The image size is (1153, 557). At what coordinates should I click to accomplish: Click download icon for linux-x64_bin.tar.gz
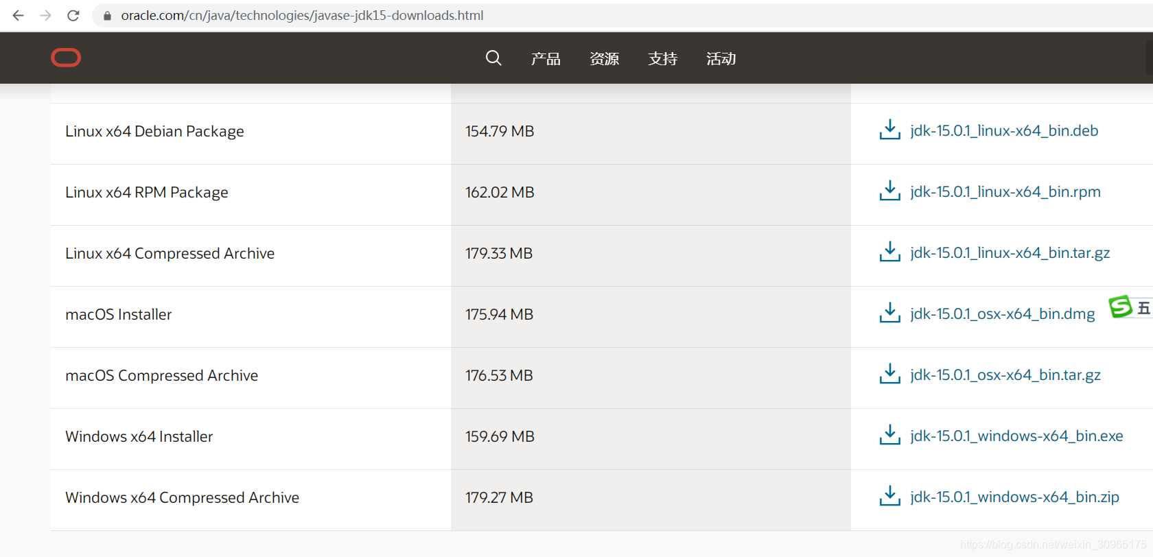890,252
